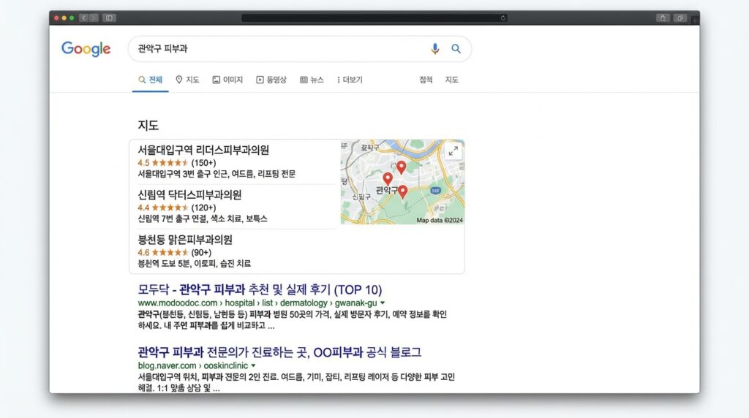
Task: Click the topmost red map pin
Action: pyautogui.click(x=402, y=167)
